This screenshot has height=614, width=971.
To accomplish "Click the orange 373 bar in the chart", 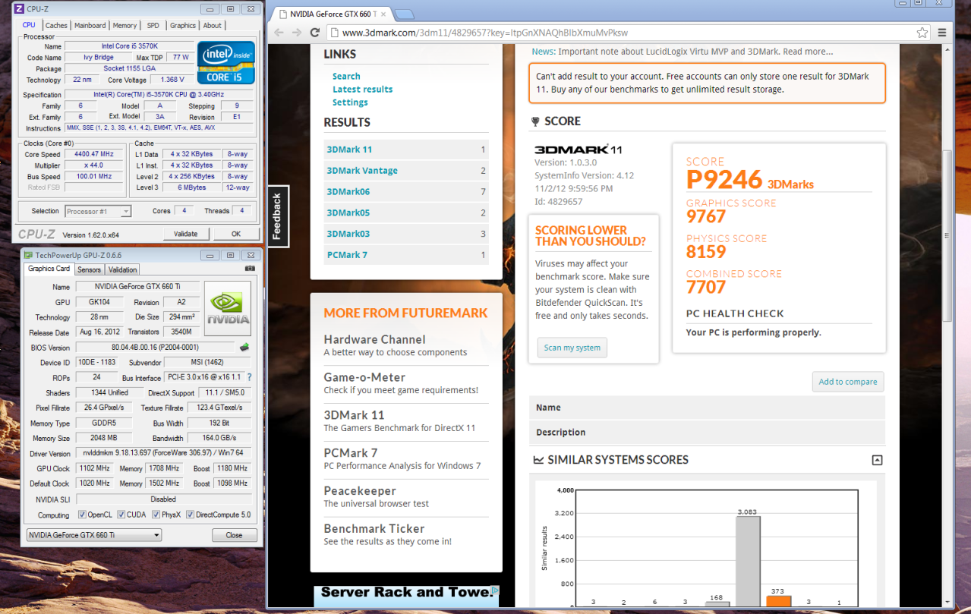I will (x=779, y=601).
